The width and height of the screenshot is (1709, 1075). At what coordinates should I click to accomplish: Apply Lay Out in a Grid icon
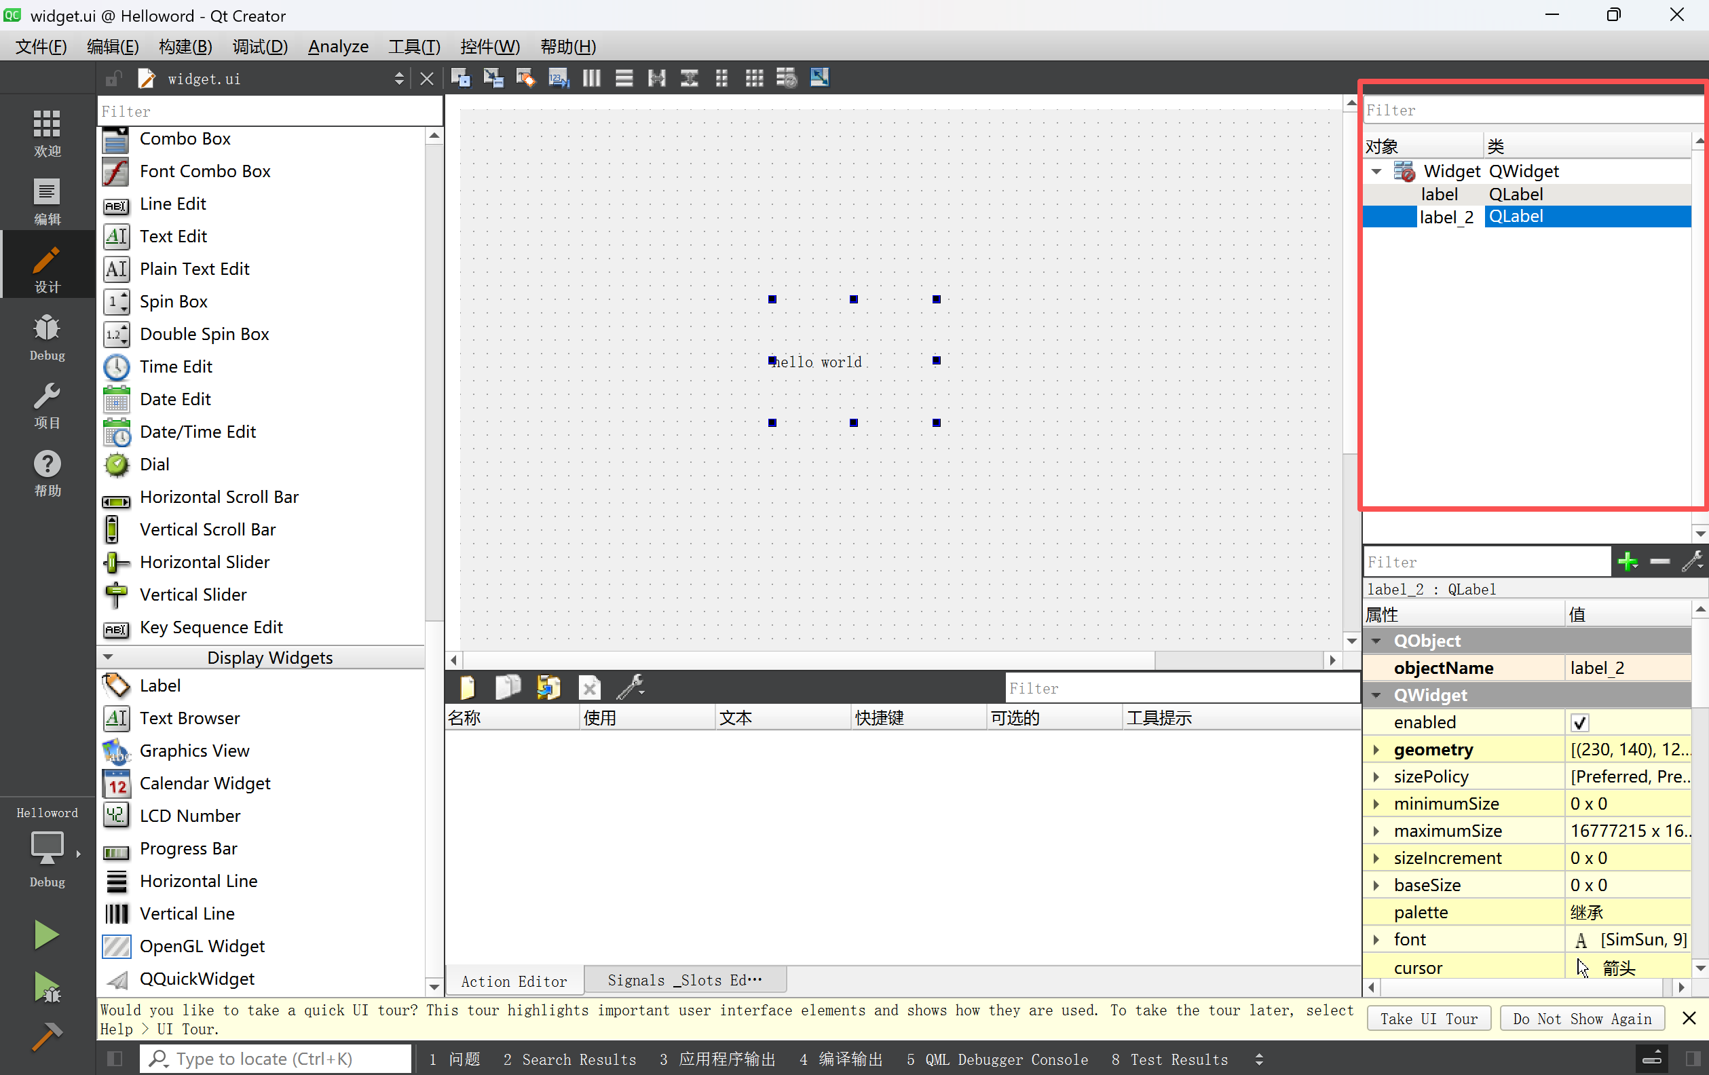754,78
